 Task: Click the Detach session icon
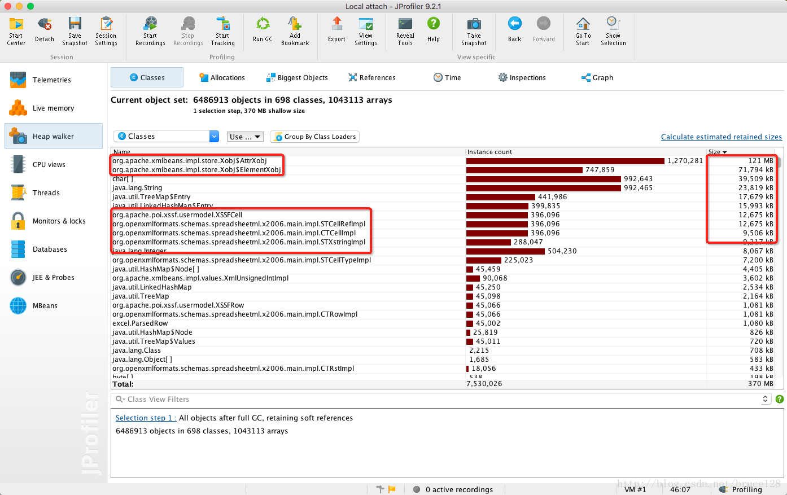click(45, 31)
